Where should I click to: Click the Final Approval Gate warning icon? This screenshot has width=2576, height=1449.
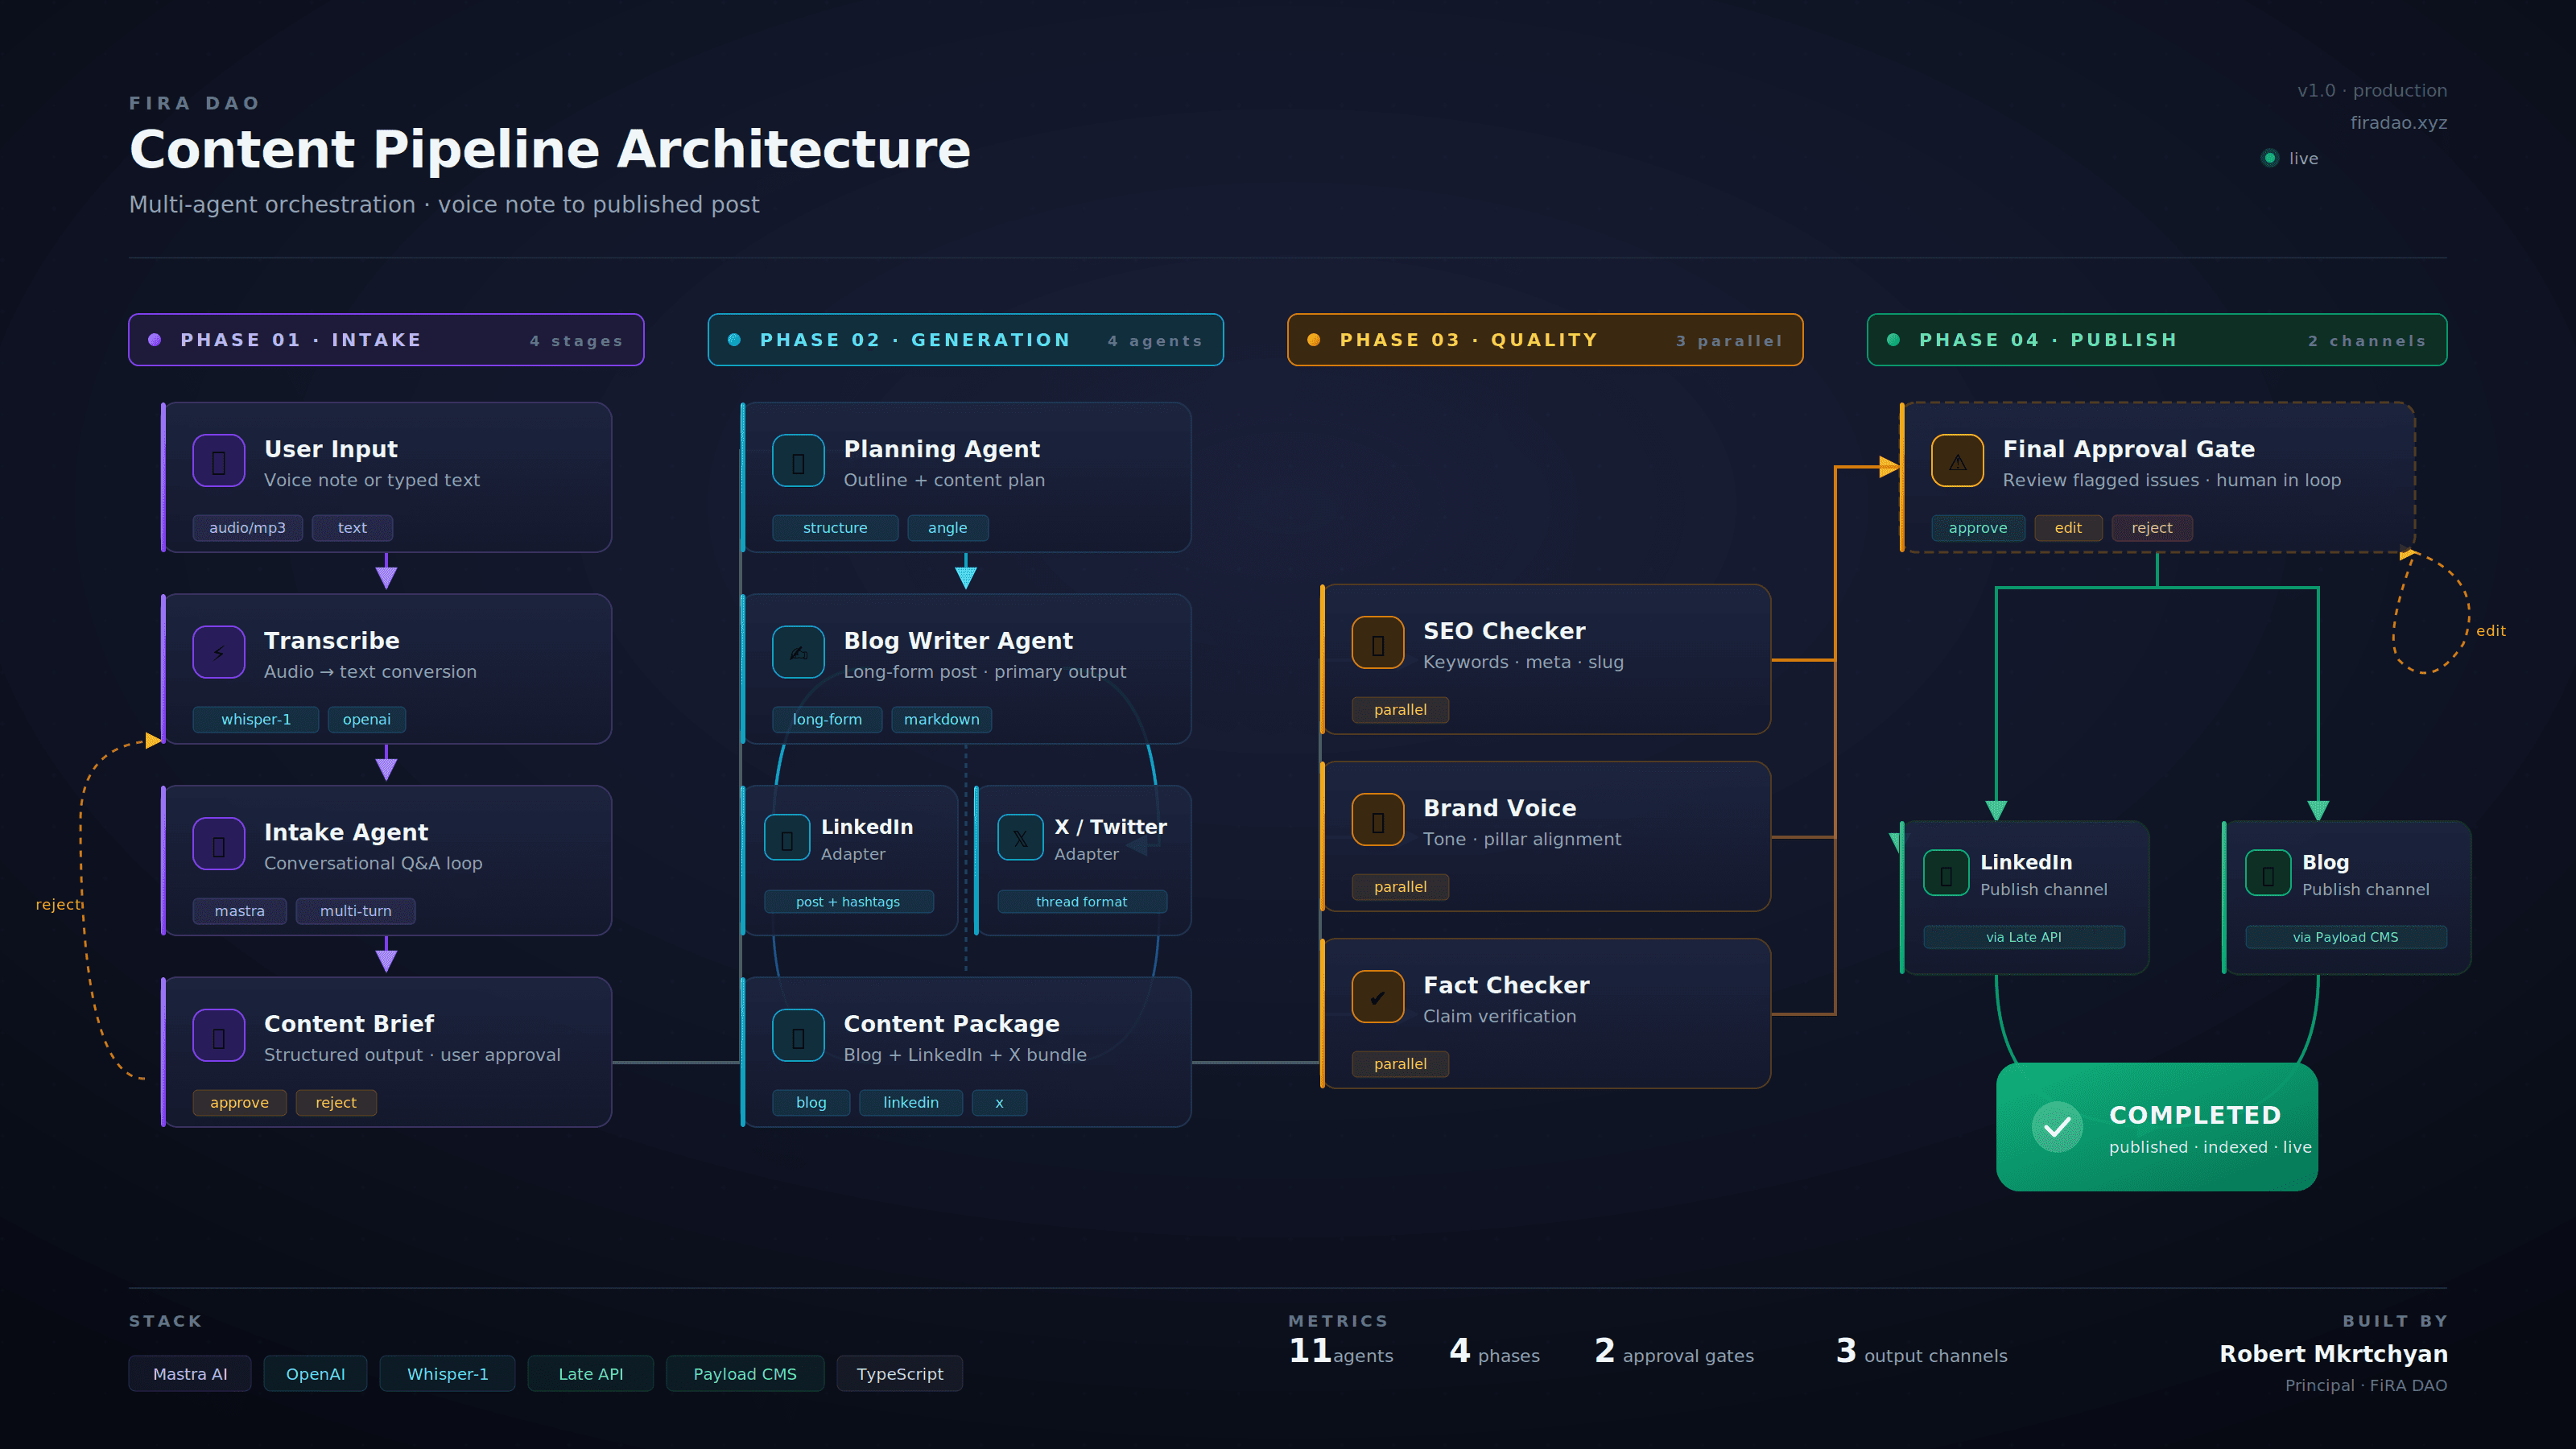(x=1958, y=460)
